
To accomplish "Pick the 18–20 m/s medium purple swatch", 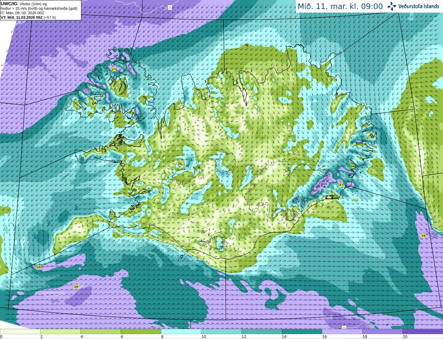I will (x=382, y=332).
